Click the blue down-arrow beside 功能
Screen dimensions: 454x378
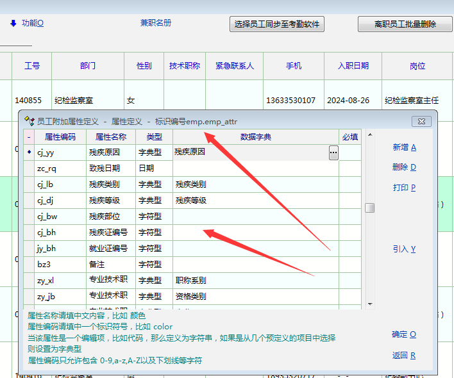point(13,24)
